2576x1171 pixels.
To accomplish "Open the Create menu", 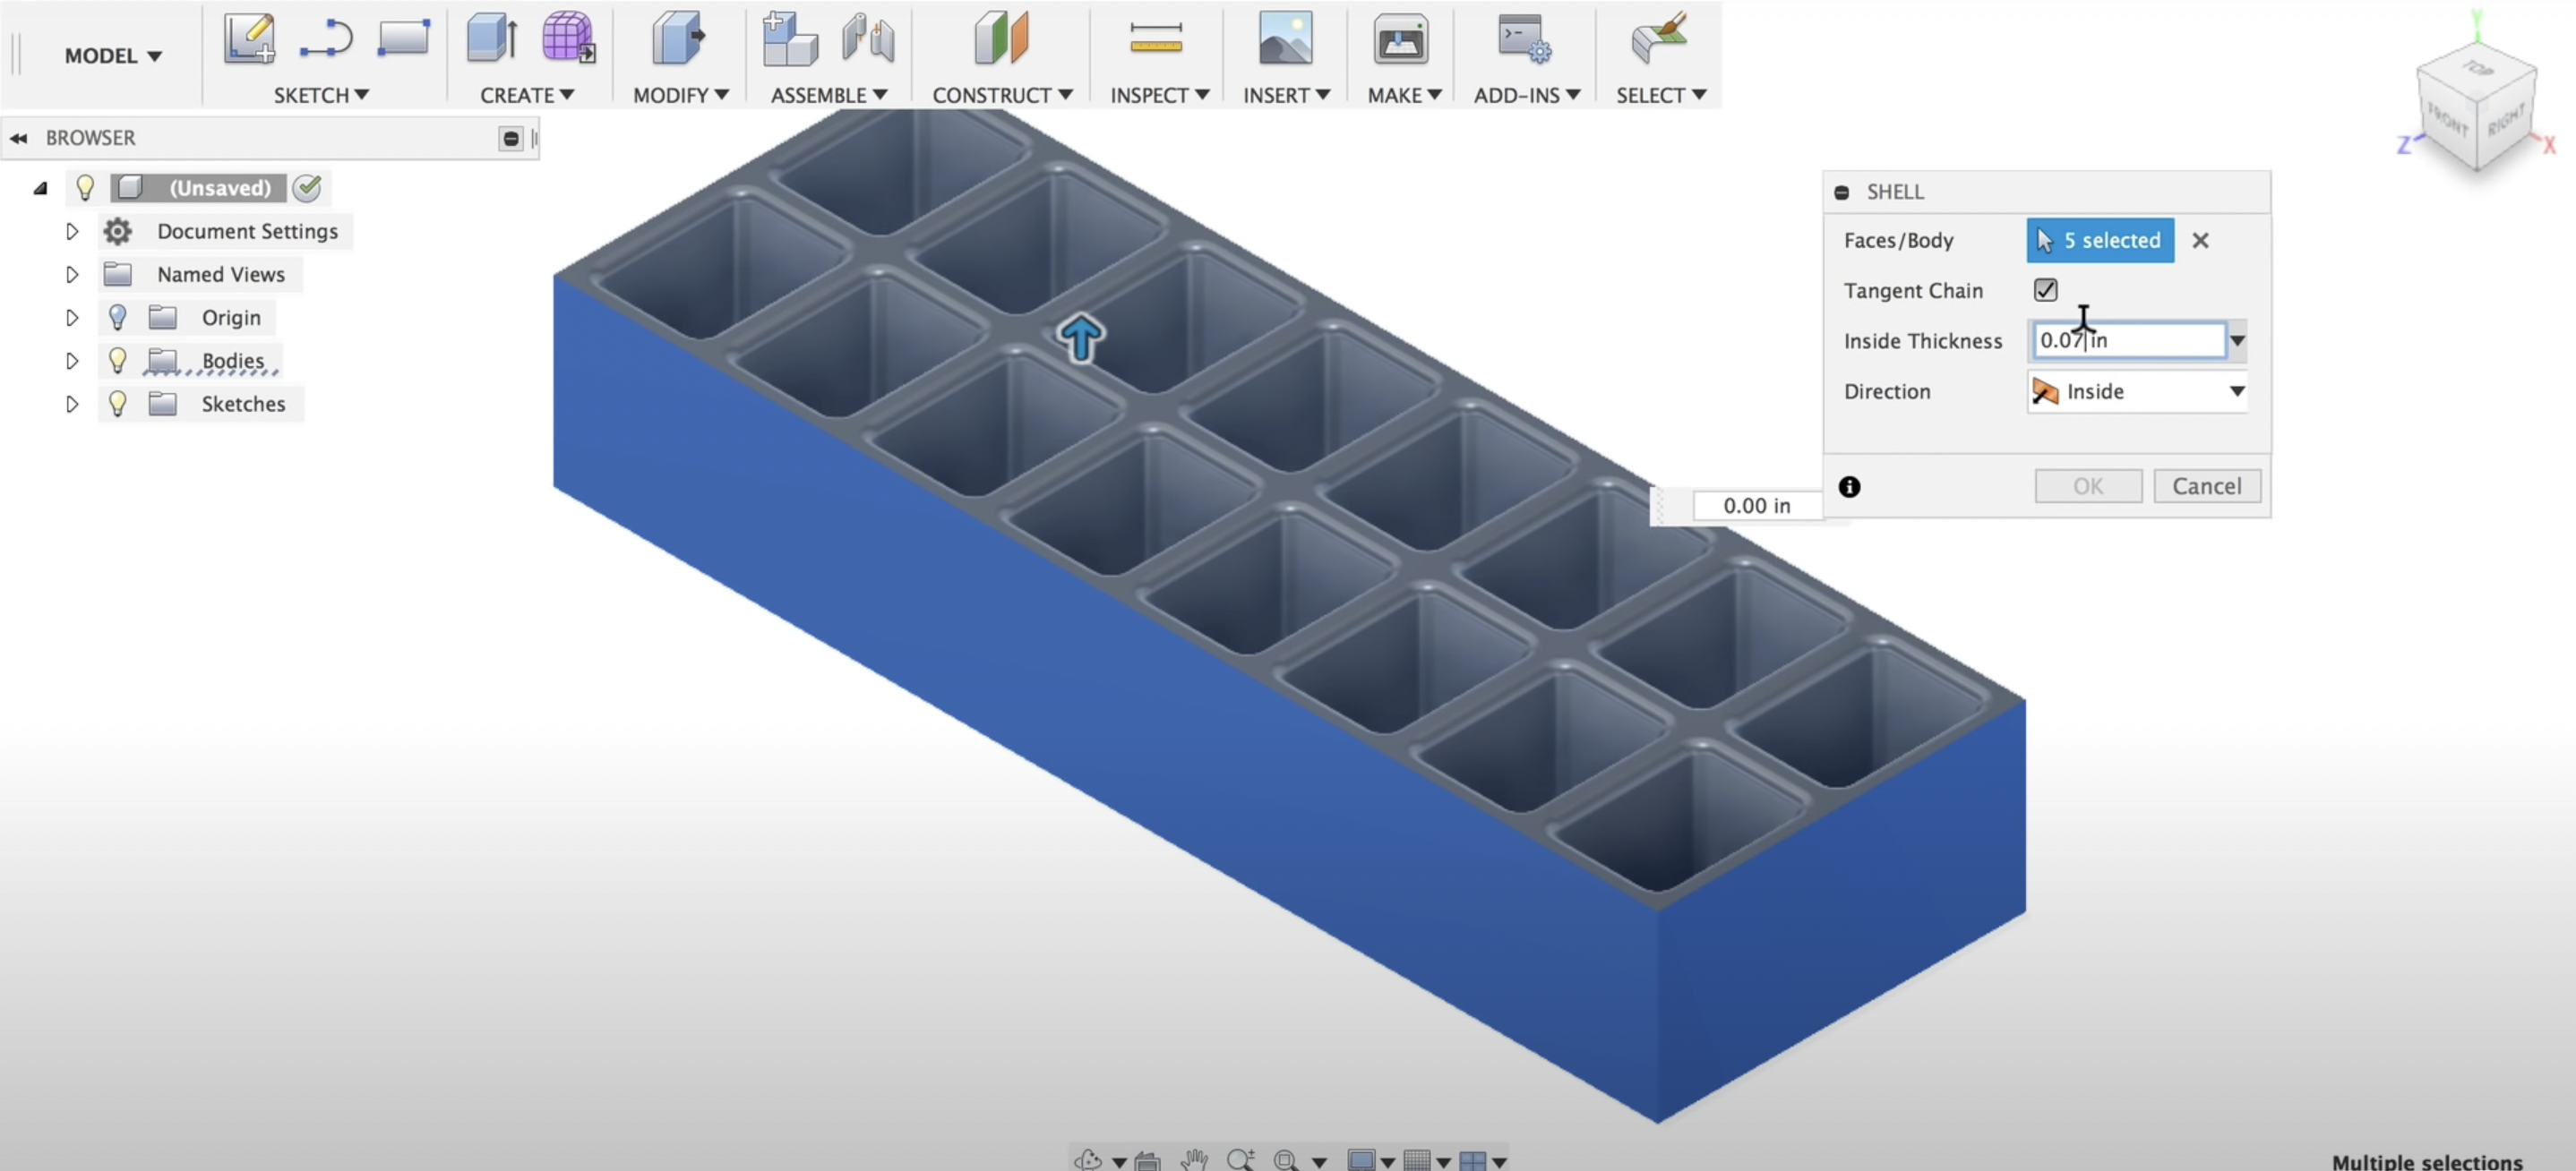I will [519, 94].
